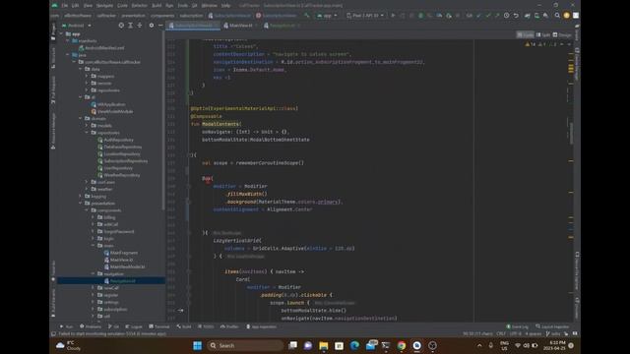Click the Show History clock icon
This screenshot has width=630, height=354.
(x=506, y=16)
